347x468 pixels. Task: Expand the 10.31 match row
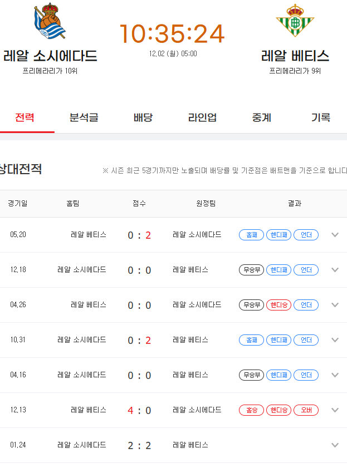pos(335,340)
